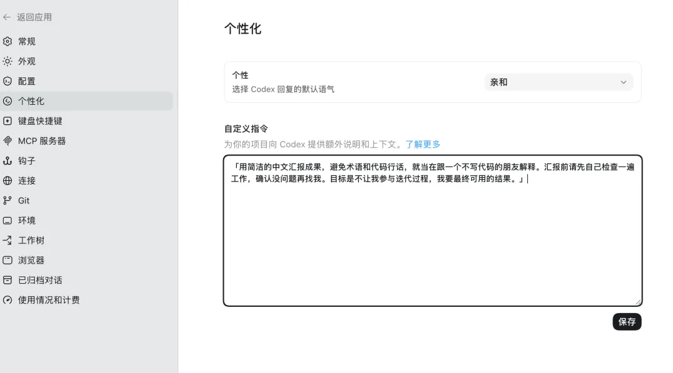This screenshot has width=673, height=373.
Task: Open the 了解更多 link
Action: coord(422,144)
